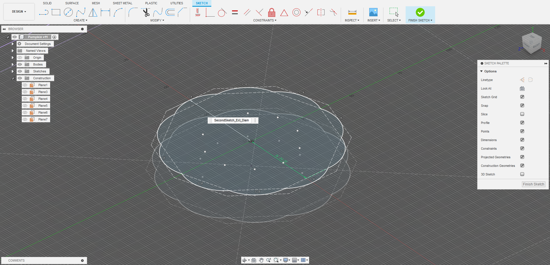Screen dimensions: 550x265
Task: Choose the Trim scissors tool
Action: 146,12
